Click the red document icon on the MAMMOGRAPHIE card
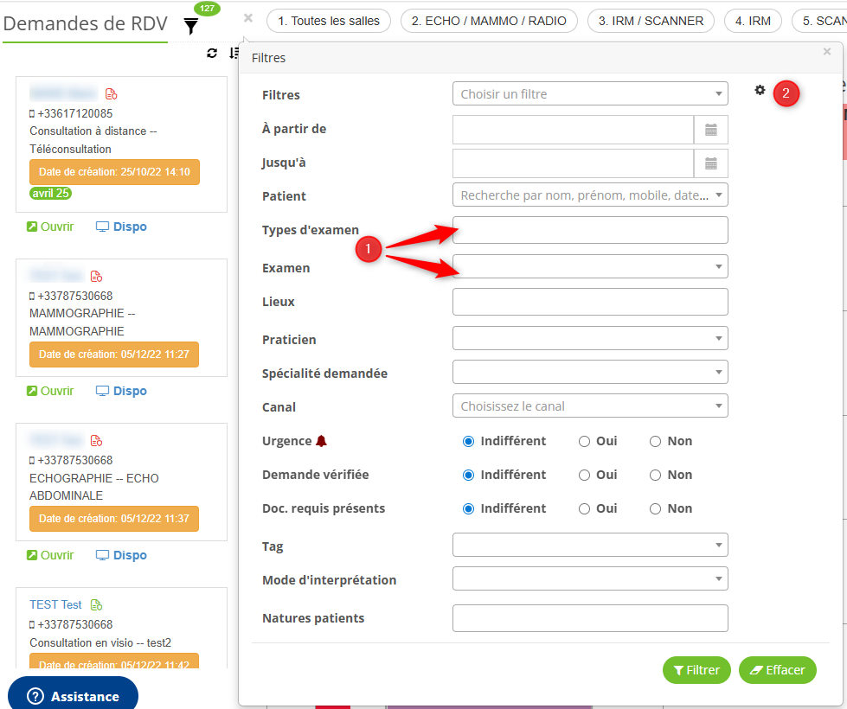Image resolution: width=847 pixels, height=709 pixels. 96,276
